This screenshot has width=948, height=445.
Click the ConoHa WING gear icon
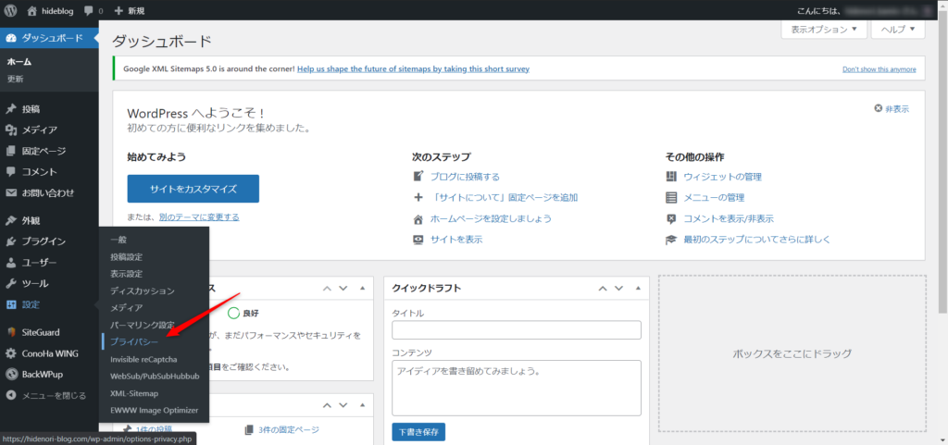pyautogui.click(x=10, y=353)
